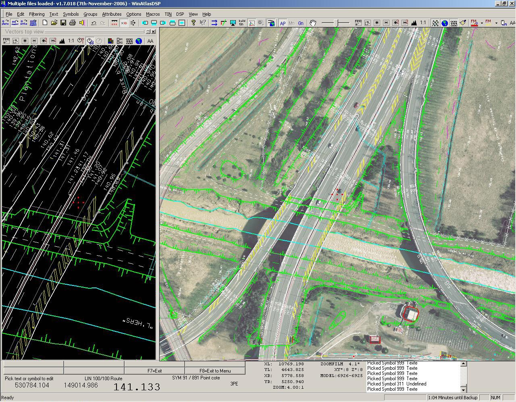Click the x10 toolbar icon
516x402 pixels.
click(123, 23)
